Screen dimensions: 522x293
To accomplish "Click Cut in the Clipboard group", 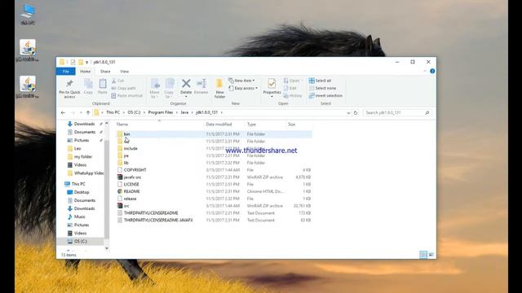I will [x=117, y=81].
